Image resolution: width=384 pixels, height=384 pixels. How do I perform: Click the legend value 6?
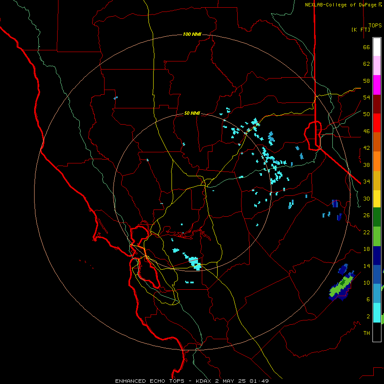[x=368, y=300]
